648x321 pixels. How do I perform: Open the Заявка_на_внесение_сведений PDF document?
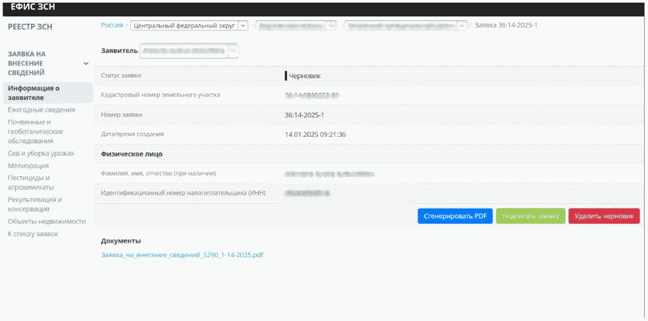tap(182, 254)
